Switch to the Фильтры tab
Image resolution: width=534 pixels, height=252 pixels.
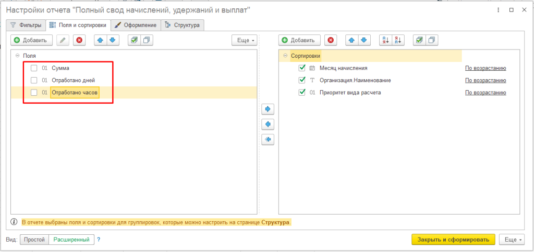(26, 24)
